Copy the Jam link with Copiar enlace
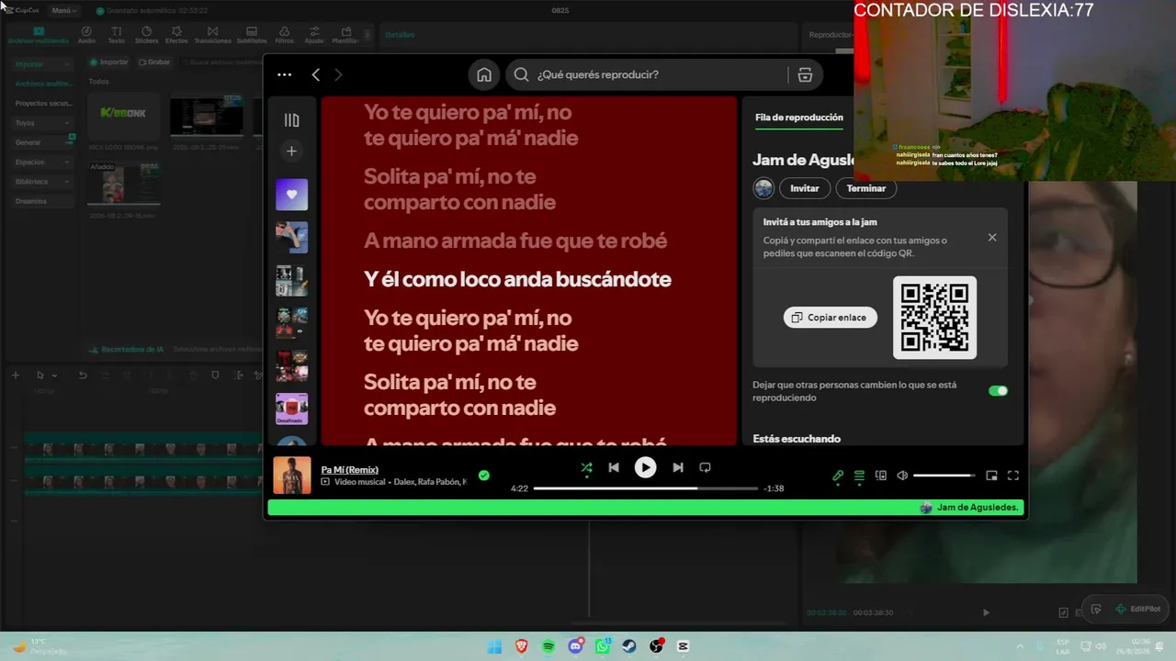This screenshot has height=661, width=1176. 830,317
